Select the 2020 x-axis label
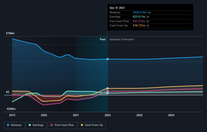Screen dimensions: 207x132 [44, 115]
